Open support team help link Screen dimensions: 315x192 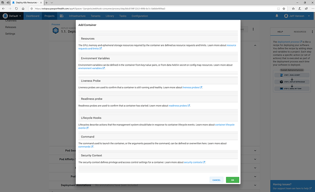tap(292, 188)
